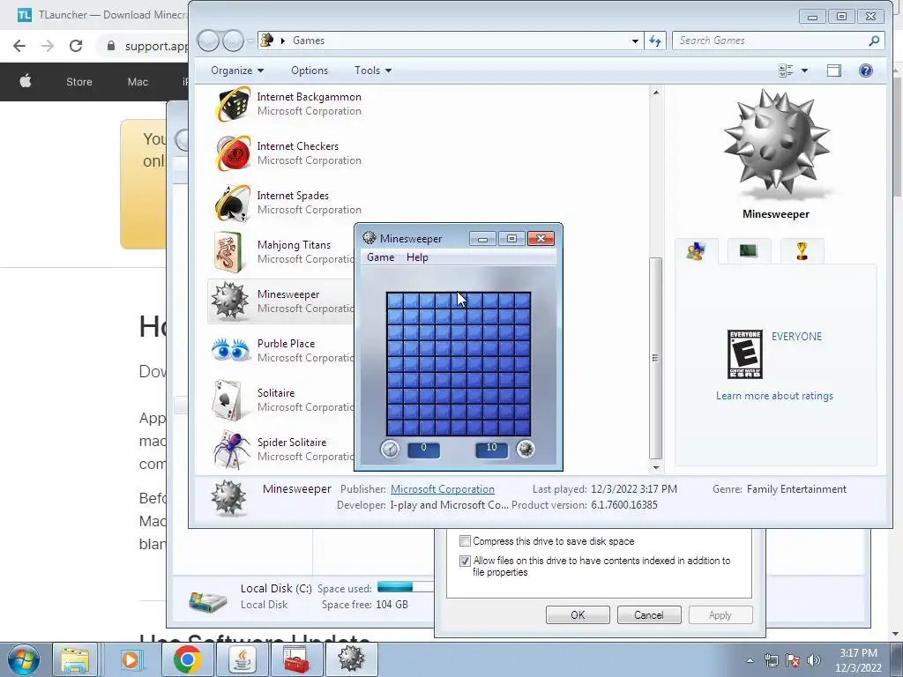The width and height of the screenshot is (903, 677).
Task: Open the Game menu in Minesweeper
Action: (x=381, y=257)
